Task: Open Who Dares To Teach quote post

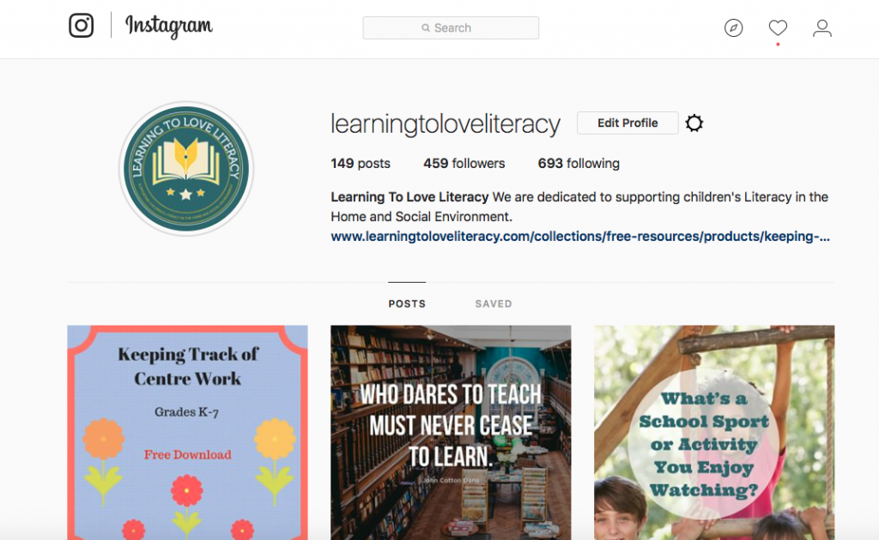Action: (x=451, y=433)
